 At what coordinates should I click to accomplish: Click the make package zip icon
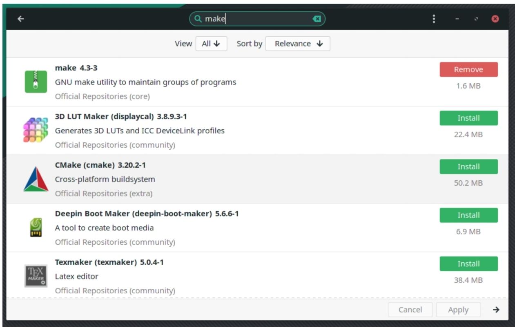click(x=36, y=82)
